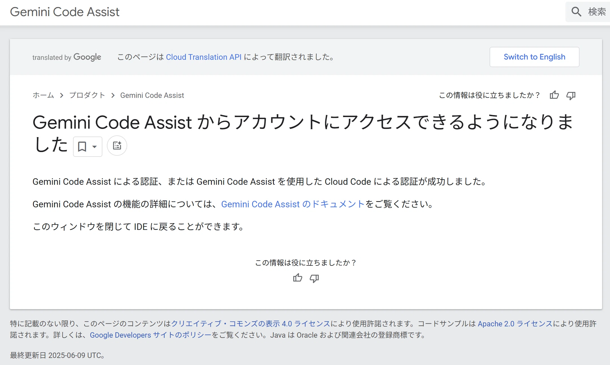Click the thumbs-up icon beside the breadcrumb

tap(554, 95)
